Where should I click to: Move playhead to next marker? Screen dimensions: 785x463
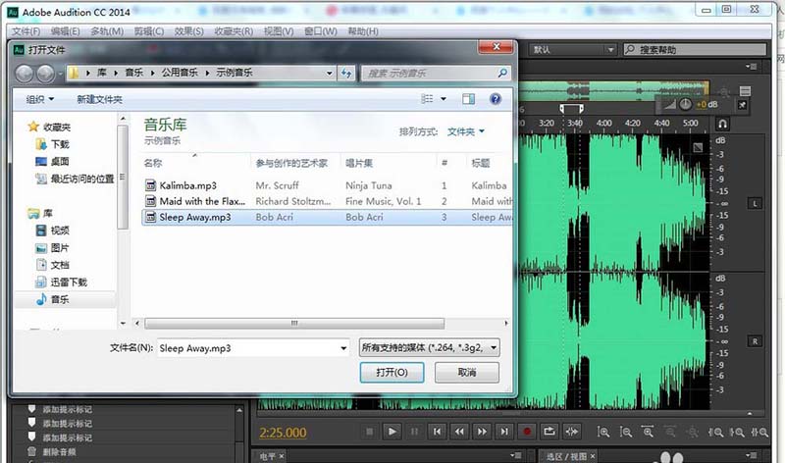coord(504,432)
